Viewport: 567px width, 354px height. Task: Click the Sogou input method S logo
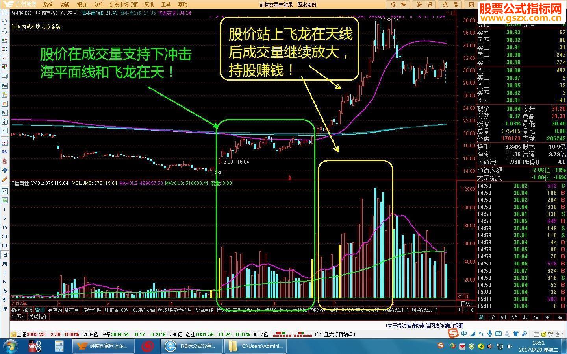point(453,334)
